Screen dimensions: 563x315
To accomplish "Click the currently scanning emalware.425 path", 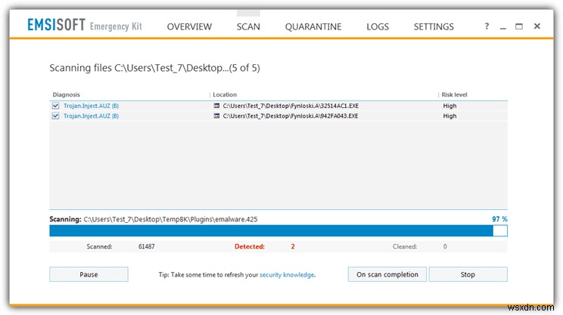I will pos(170,219).
